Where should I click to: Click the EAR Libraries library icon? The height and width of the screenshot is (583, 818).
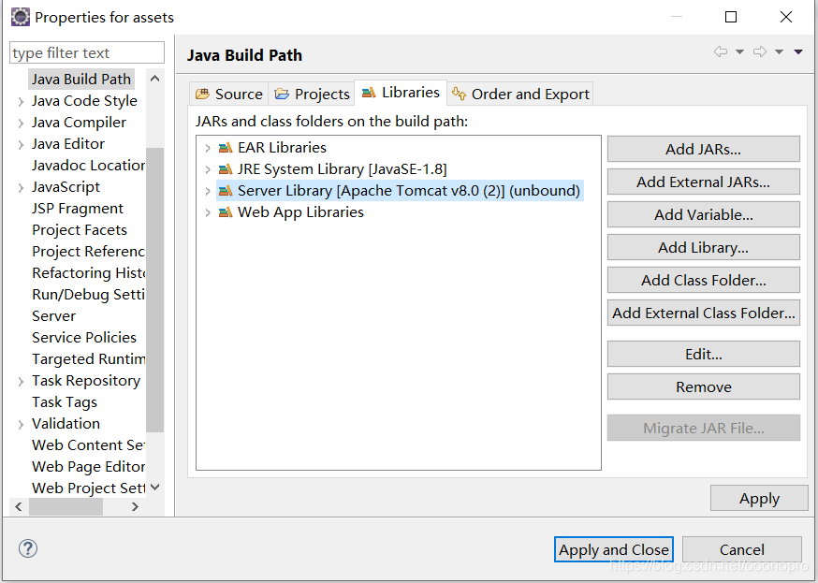pos(226,148)
